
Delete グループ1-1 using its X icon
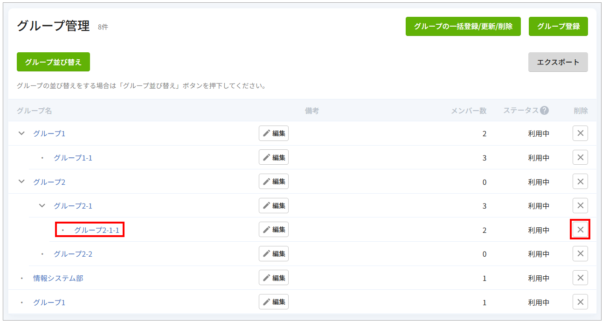coord(580,157)
